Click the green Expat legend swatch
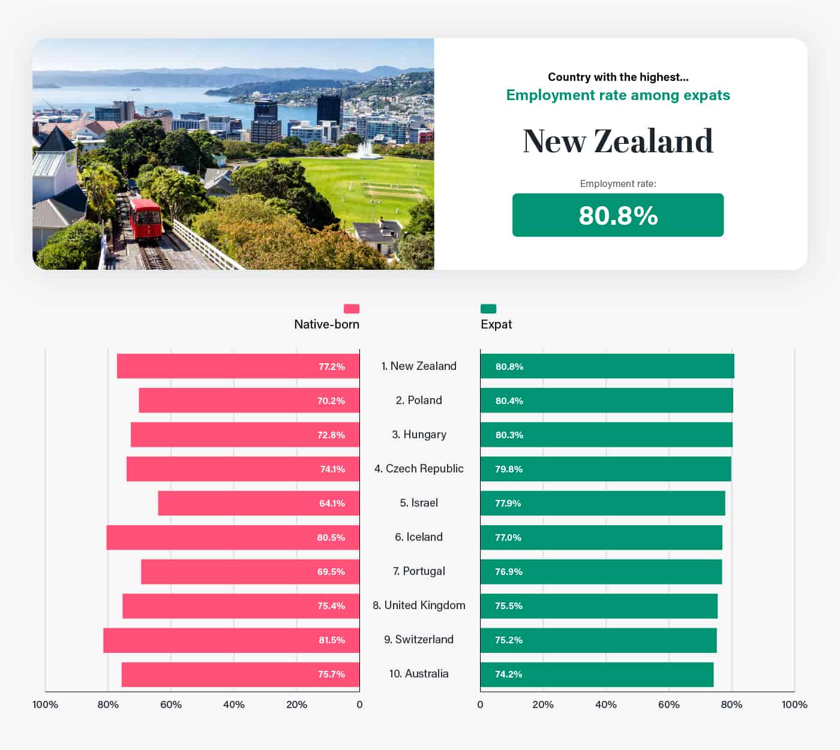Screen dimensions: 840x750 (x=488, y=309)
